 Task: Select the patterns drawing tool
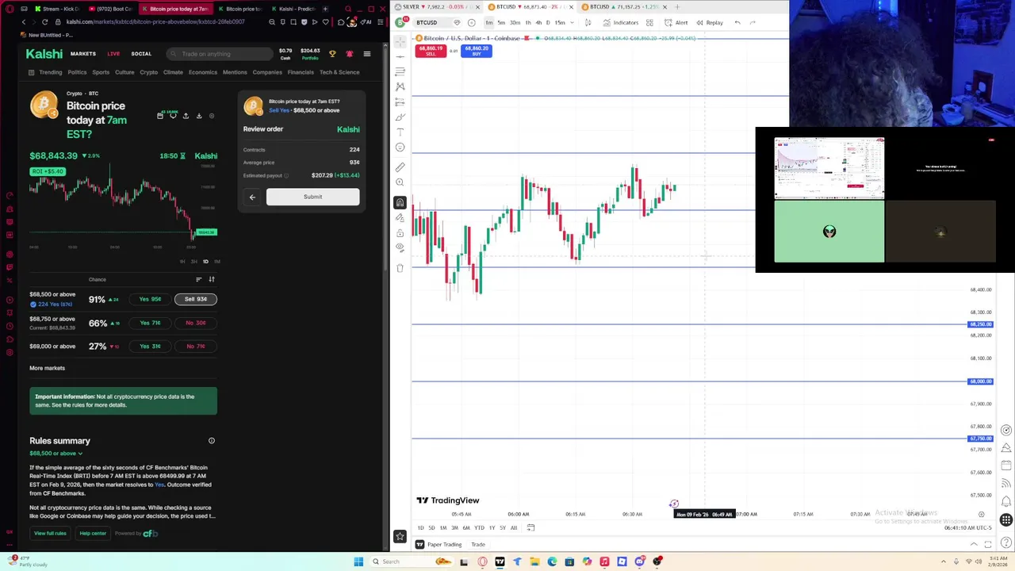400,86
